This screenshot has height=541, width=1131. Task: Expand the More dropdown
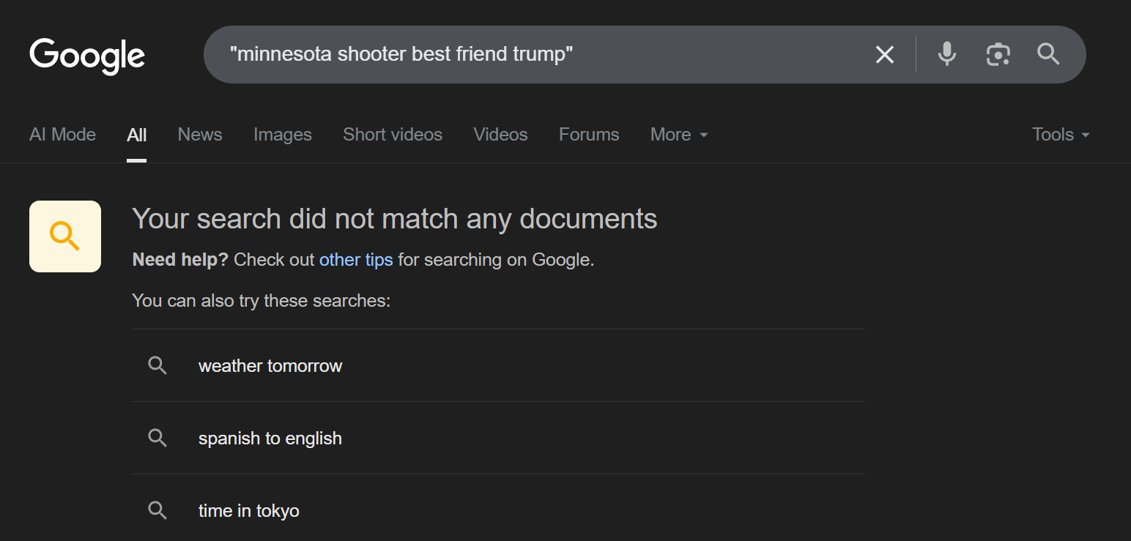[x=679, y=135]
